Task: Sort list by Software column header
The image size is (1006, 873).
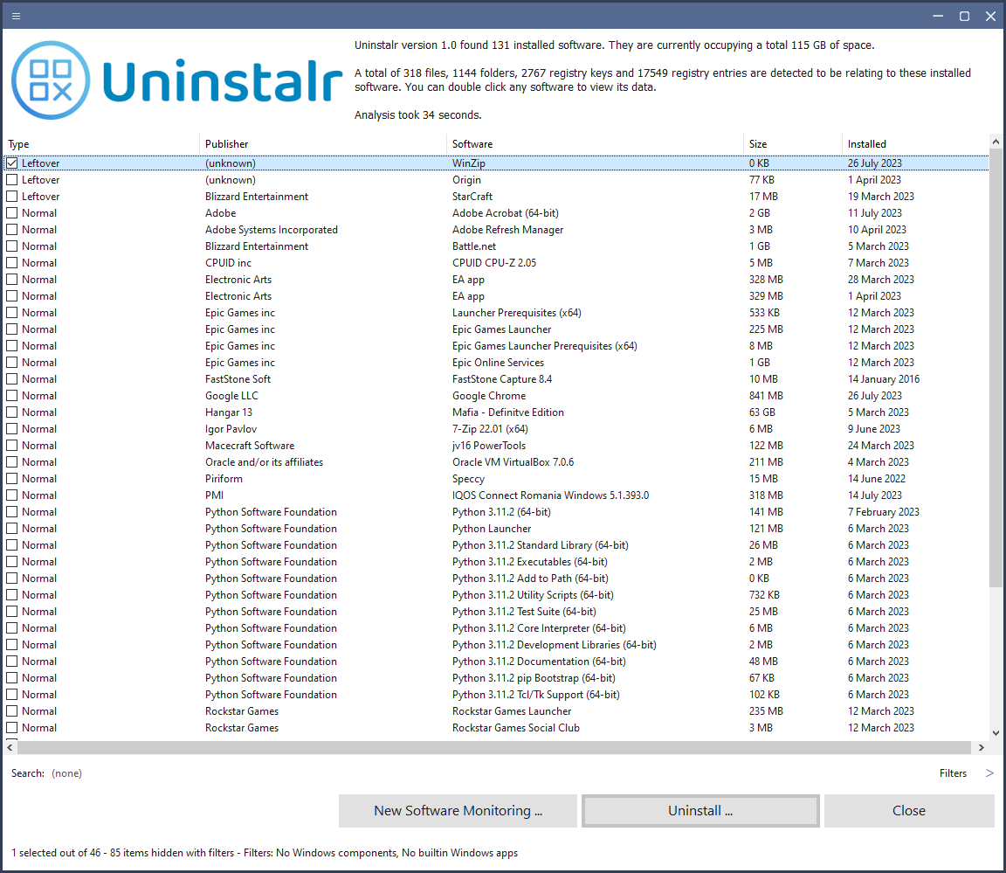Action: (x=596, y=144)
